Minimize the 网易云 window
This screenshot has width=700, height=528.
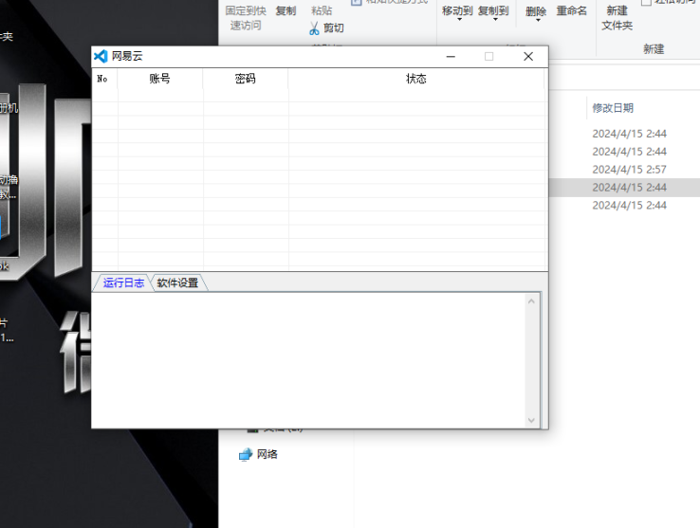pos(451,56)
